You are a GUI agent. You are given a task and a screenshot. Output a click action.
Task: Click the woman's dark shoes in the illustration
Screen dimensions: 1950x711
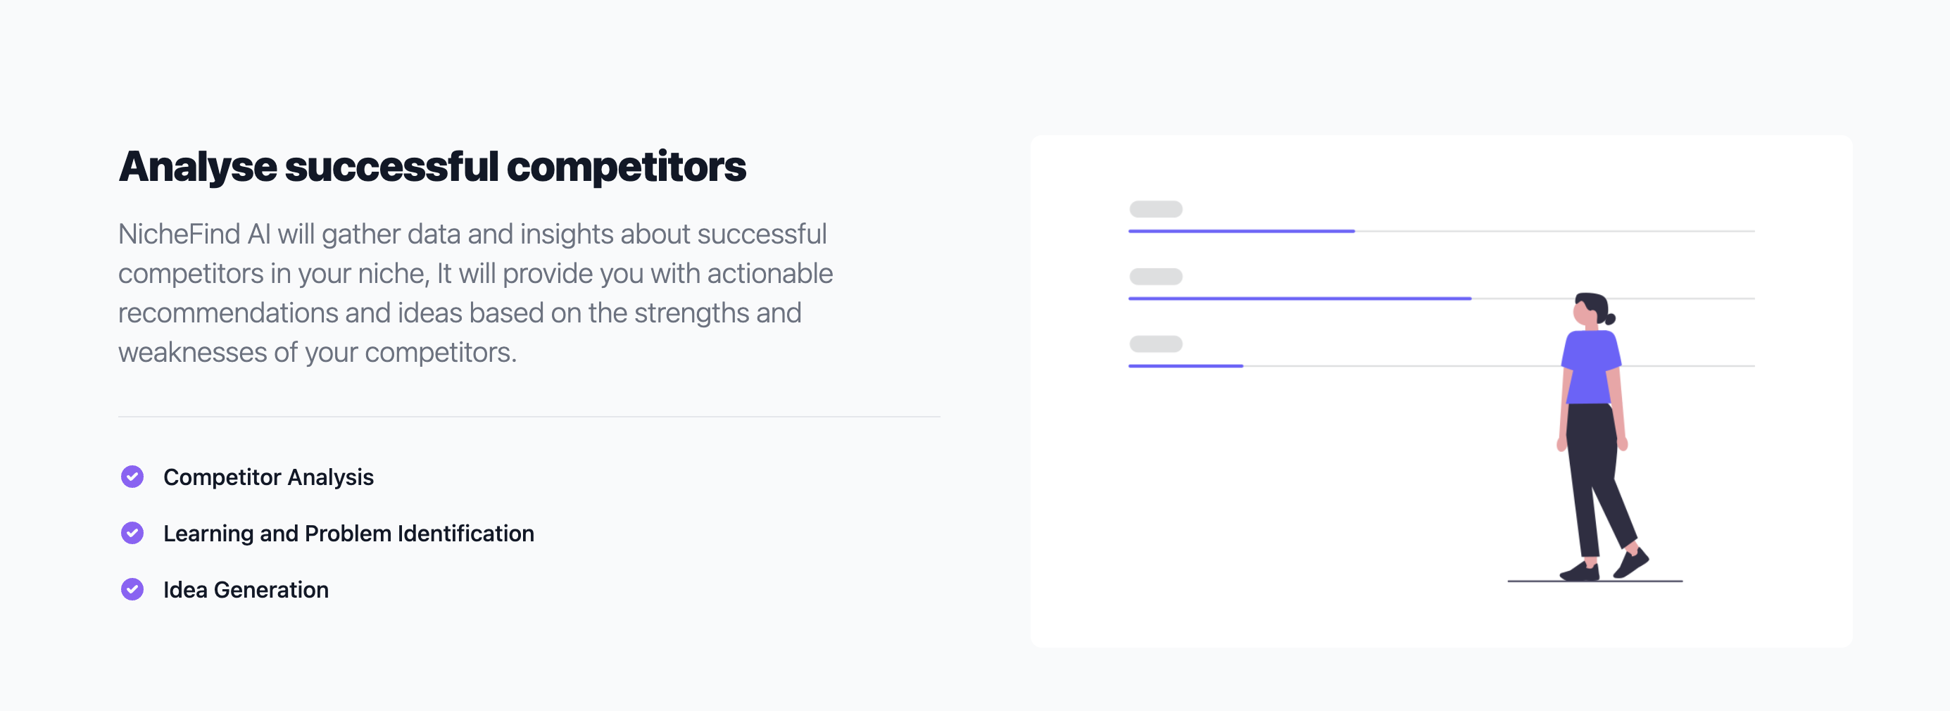click(x=1605, y=565)
